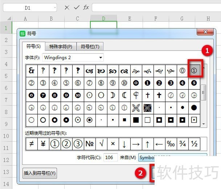This screenshot has width=221, height=189.
Task: Select the large solid black square symbol
Action: 136,120
